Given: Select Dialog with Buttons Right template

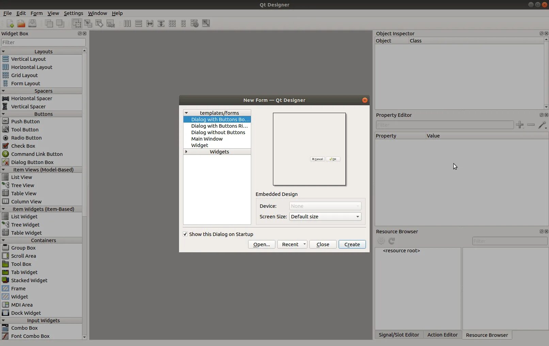Looking at the screenshot, I should coord(217,126).
